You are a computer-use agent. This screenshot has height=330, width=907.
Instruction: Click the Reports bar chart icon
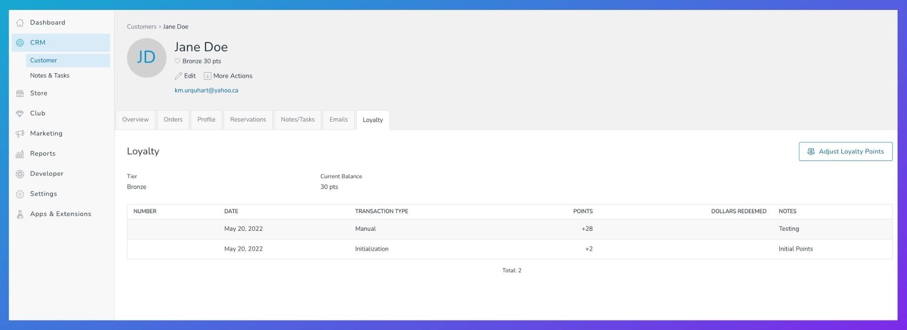(x=20, y=154)
